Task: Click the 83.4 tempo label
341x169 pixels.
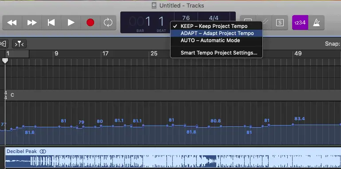Action: pos(299,118)
